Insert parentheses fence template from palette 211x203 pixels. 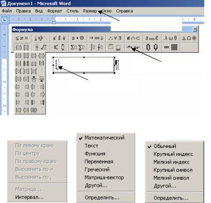tap(18, 56)
